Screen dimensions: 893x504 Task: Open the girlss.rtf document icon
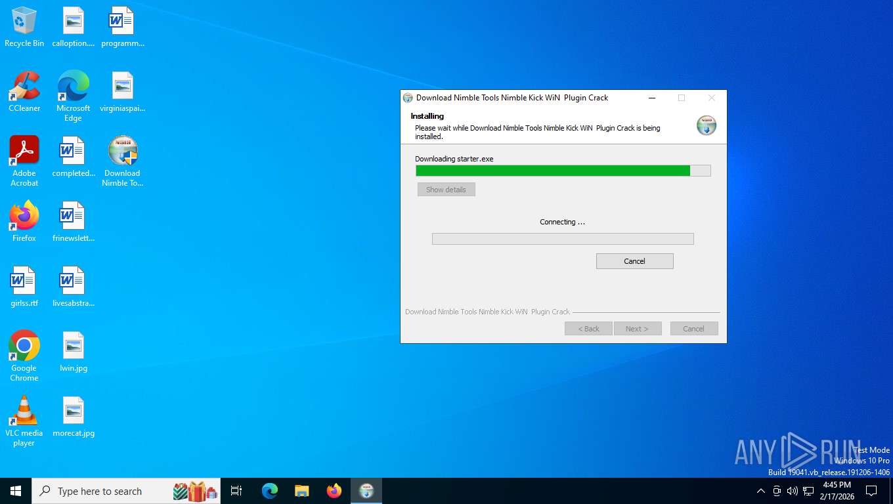24,287
